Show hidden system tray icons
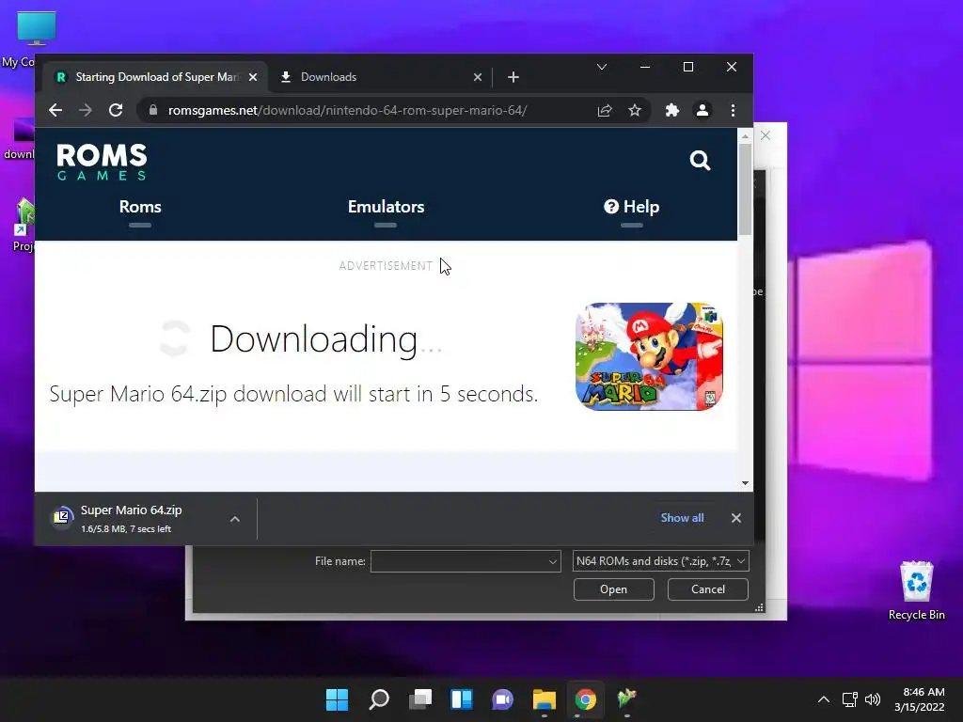963x722 pixels. click(x=824, y=699)
